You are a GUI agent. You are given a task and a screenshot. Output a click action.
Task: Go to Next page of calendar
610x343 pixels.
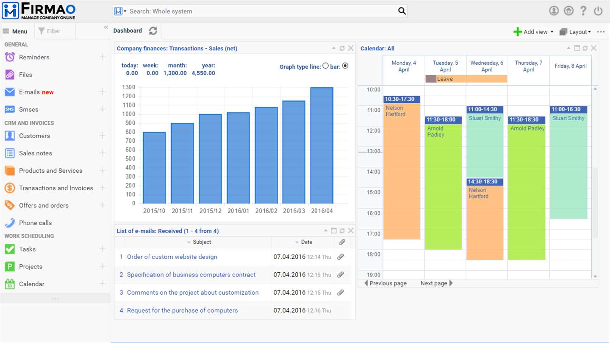click(x=437, y=283)
